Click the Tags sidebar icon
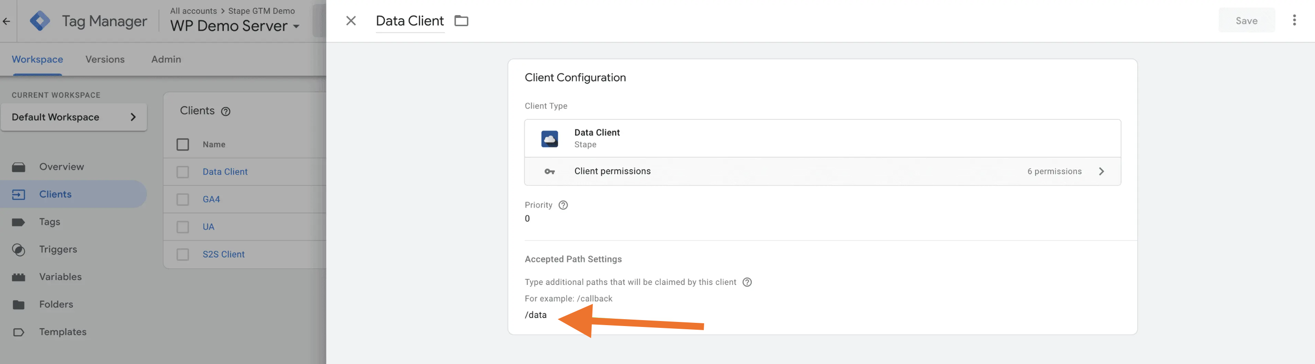The image size is (1315, 364). 18,222
